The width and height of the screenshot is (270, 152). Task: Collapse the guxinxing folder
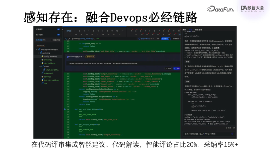[38, 53]
